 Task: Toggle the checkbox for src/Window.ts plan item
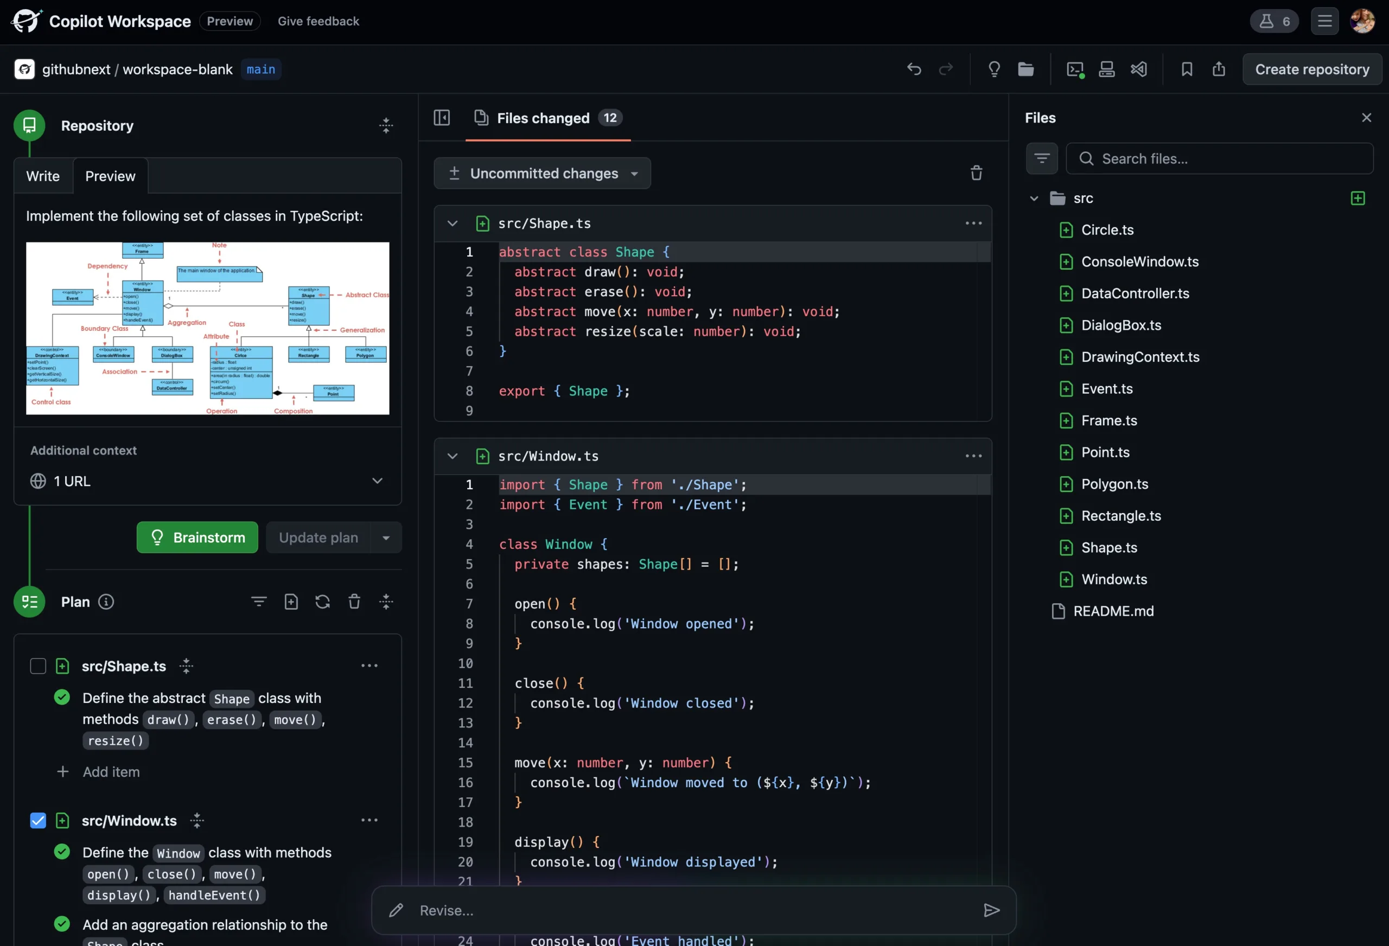pos(36,821)
